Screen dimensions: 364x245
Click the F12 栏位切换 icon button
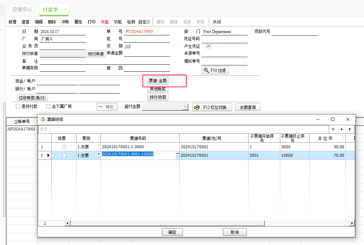point(212,107)
